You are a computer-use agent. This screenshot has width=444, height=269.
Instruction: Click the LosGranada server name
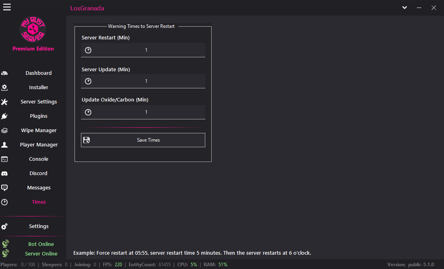[87, 8]
